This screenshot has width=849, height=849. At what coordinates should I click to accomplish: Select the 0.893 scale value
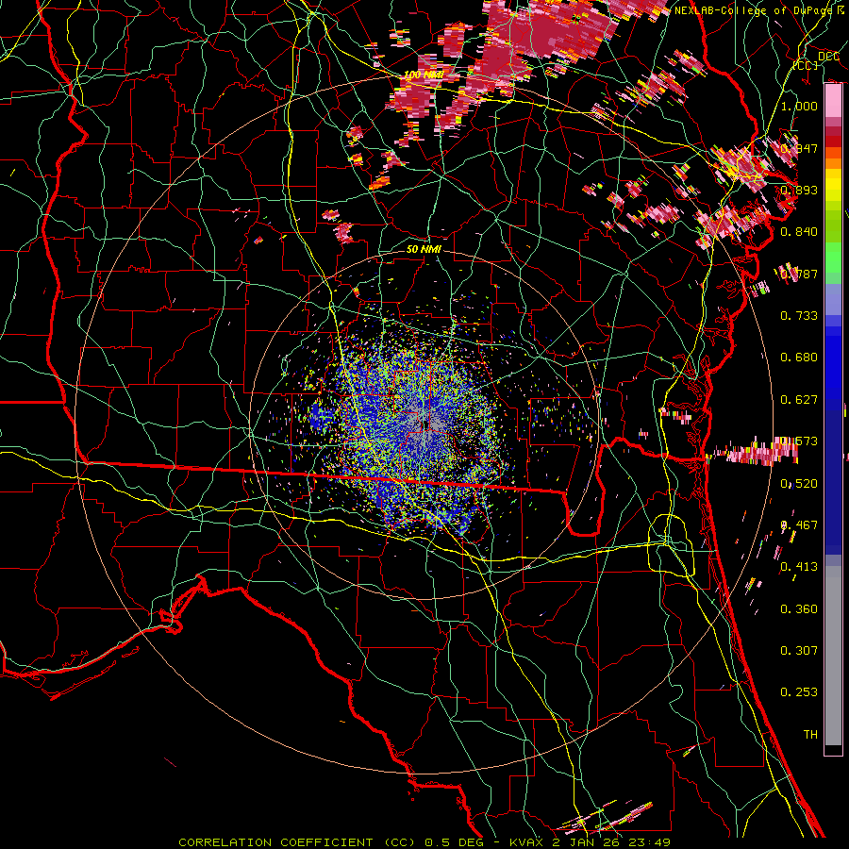point(799,190)
